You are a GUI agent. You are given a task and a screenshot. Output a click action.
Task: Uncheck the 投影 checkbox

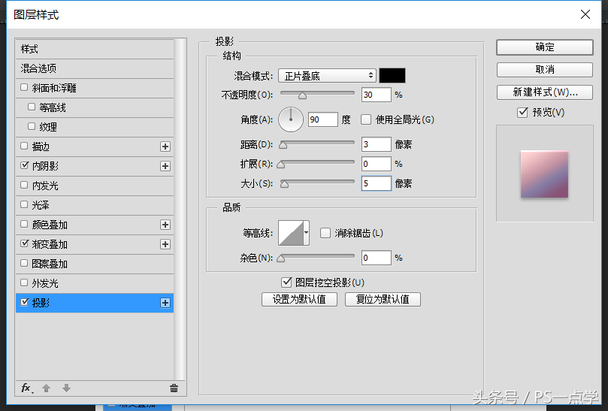coord(24,302)
